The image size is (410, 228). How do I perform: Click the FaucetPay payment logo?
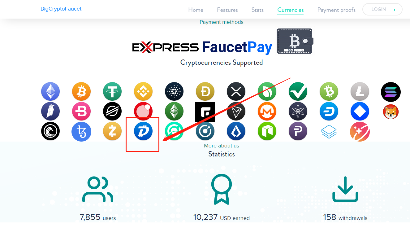tap(237, 47)
